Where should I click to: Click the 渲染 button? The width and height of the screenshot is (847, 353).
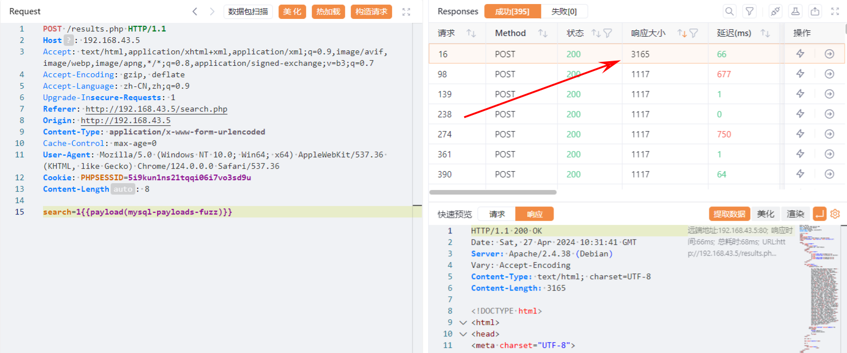coord(795,214)
